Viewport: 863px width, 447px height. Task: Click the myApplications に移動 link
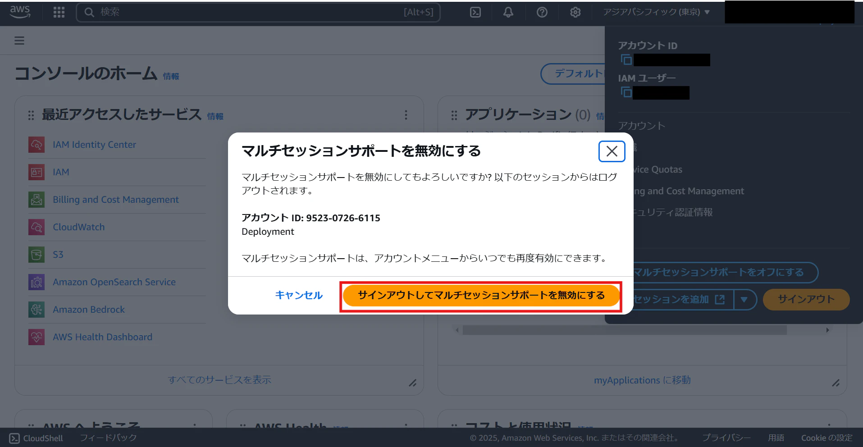(642, 380)
